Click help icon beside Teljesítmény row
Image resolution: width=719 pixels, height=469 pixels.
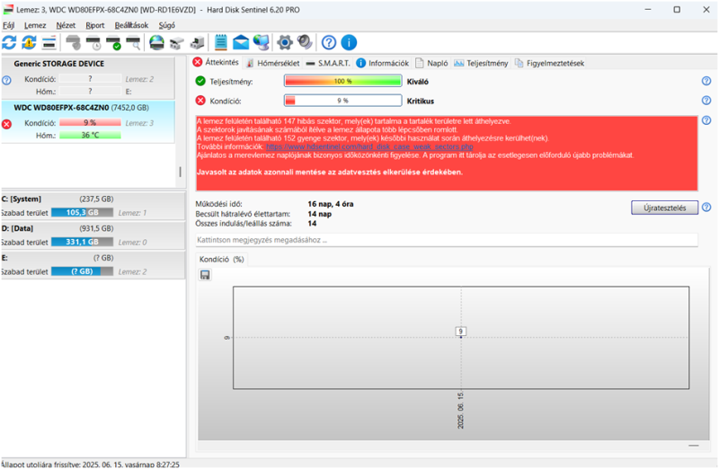click(x=706, y=81)
